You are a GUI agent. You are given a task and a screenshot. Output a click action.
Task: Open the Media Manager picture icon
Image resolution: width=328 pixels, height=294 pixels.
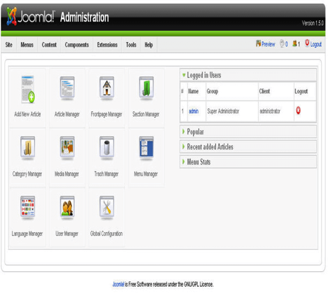coord(67,148)
